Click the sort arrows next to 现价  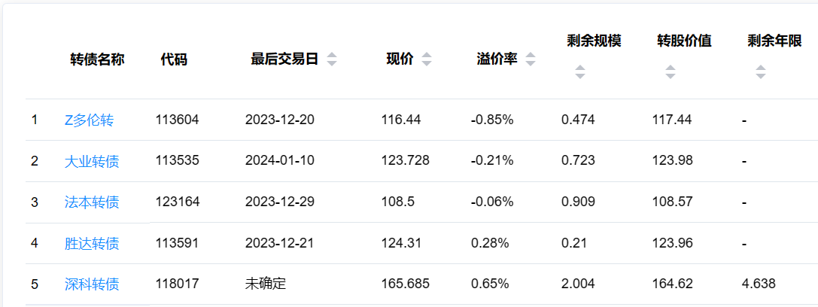click(x=427, y=59)
